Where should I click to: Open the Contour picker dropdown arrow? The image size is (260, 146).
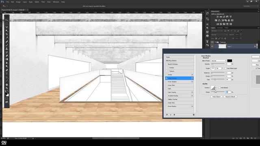coord(216,88)
